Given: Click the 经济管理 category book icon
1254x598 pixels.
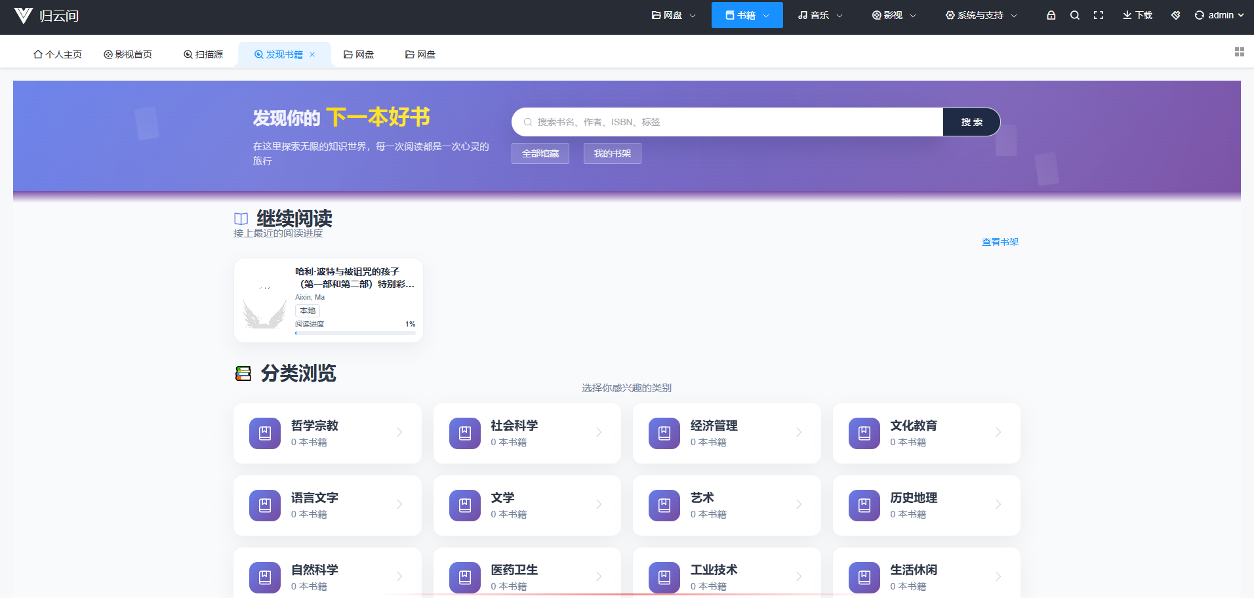Looking at the screenshot, I should (664, 433).
